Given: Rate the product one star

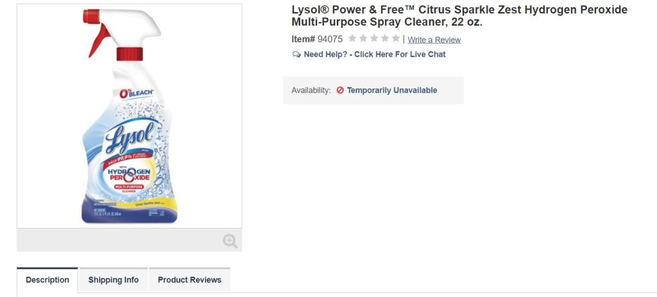Looking at the screenshot, I should [353, 39].
